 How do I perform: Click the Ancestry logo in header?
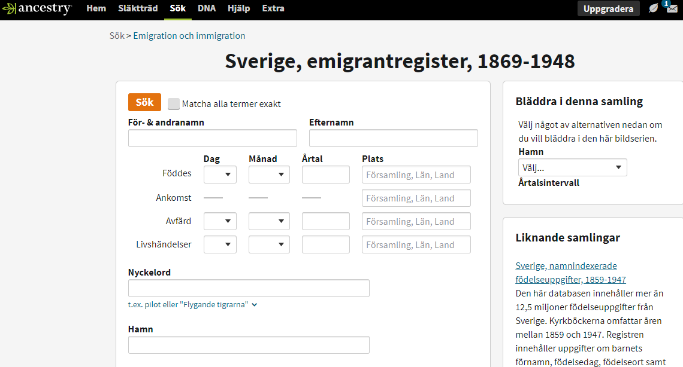coord(37,9)
